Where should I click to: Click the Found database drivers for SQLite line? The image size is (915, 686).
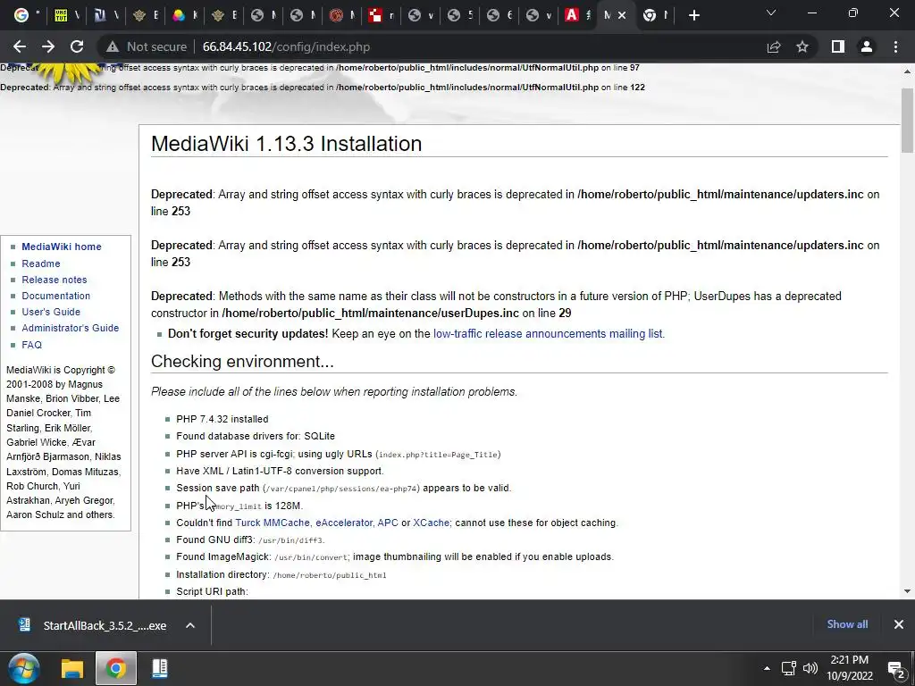tap(256, 436)
